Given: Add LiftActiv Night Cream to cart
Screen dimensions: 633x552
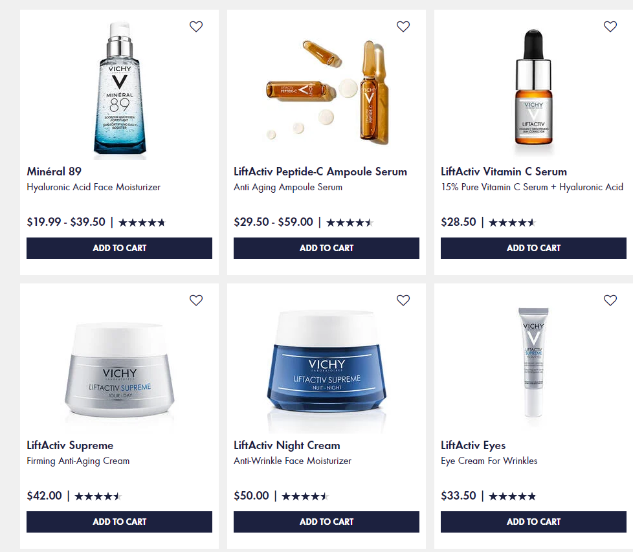Looking at the screenshot, I should click(327, 522).
